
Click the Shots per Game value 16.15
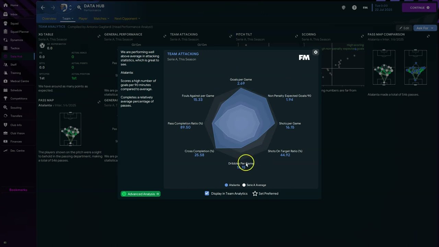(x=290, y=127)
